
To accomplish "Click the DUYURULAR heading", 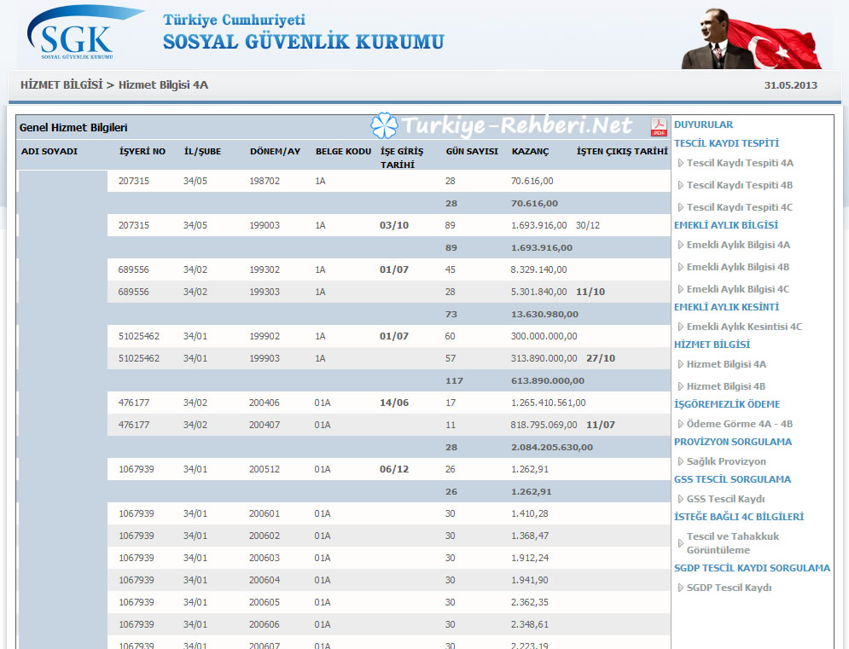I will [x=703, y=125].
